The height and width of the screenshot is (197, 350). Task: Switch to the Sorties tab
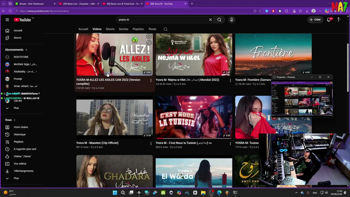click(124, 29)
